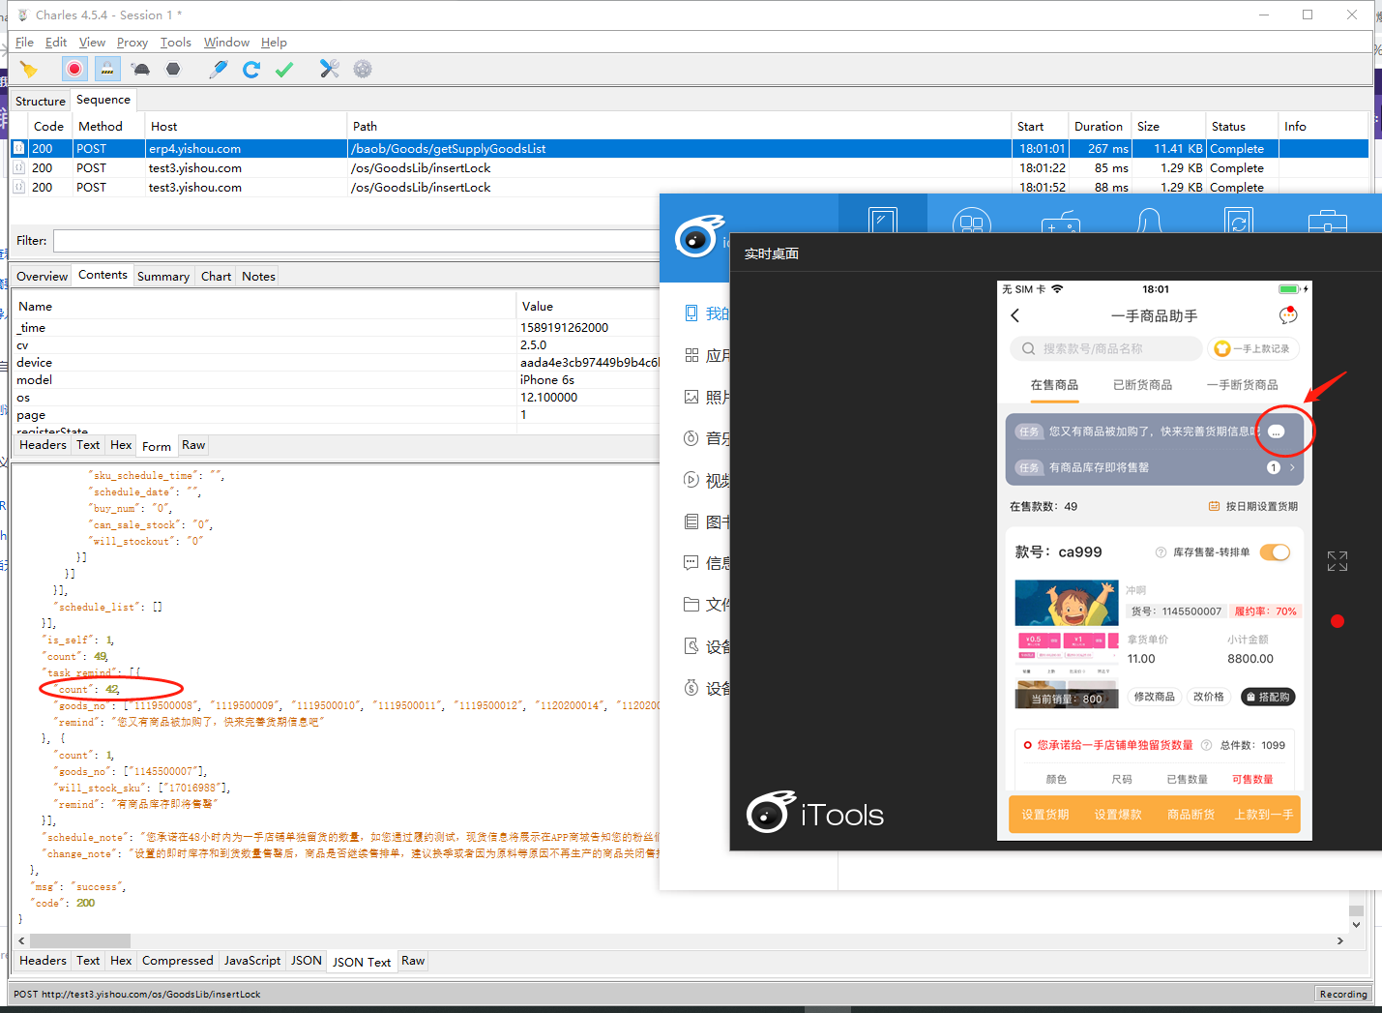Click the Filter input field in Charles

coord(356,241)
